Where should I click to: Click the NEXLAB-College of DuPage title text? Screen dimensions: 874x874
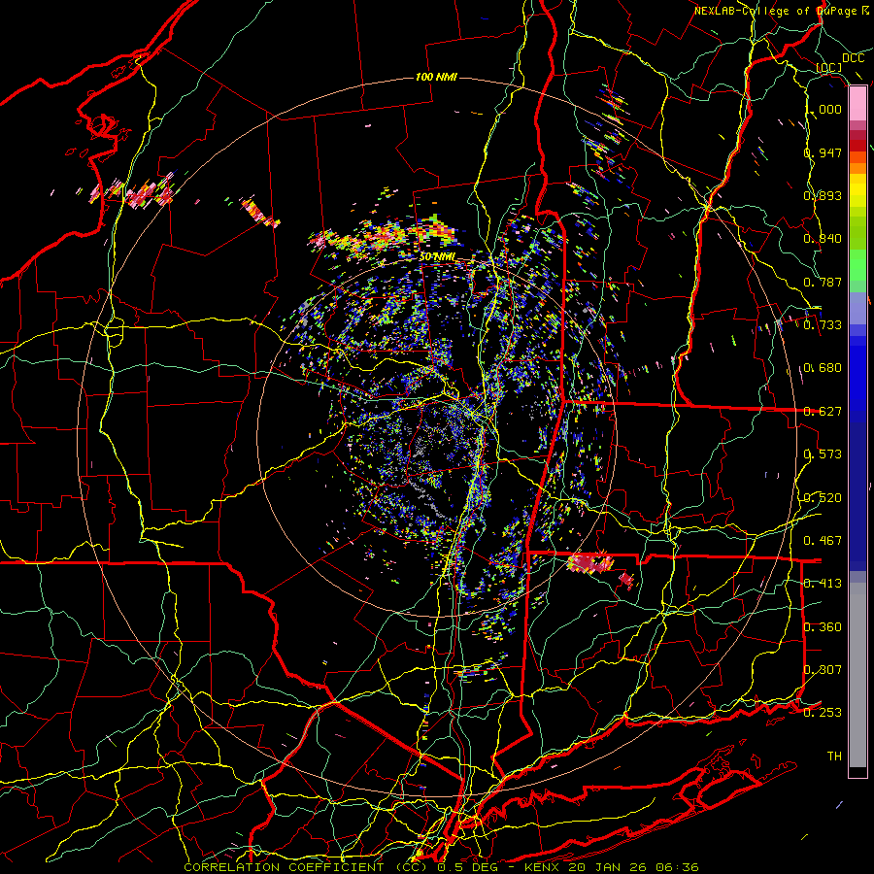(x=781, y=11)
